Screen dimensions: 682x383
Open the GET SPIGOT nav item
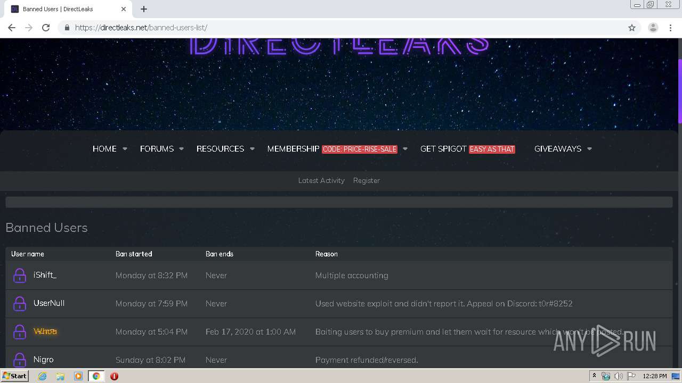pos(443,149)
